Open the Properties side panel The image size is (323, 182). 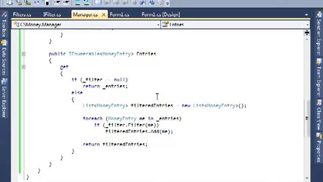click(319, 148)
